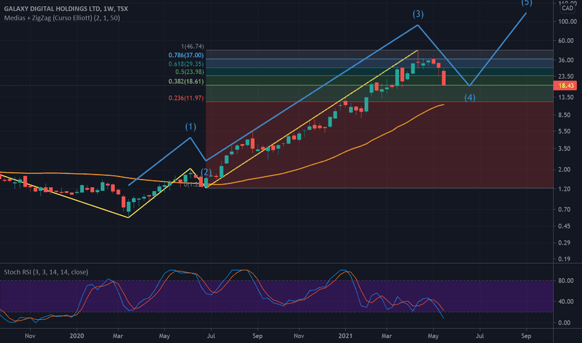Click the 1.20 price axis label
The height and width of the screenshot is (343, 582).
(564, 189)
